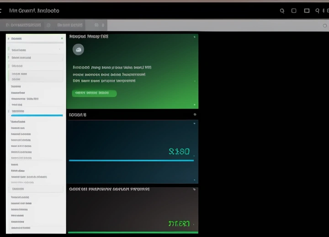Click the small square icon beside the search magnifier
This screenshot has width=329, height=237.
pos(294,10)
